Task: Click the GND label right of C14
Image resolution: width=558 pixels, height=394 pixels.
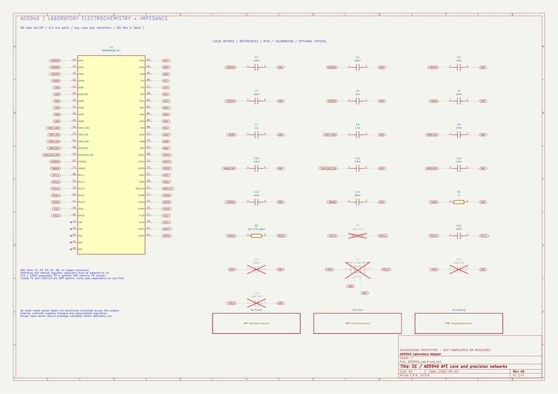Action: (x=381, y=202)
